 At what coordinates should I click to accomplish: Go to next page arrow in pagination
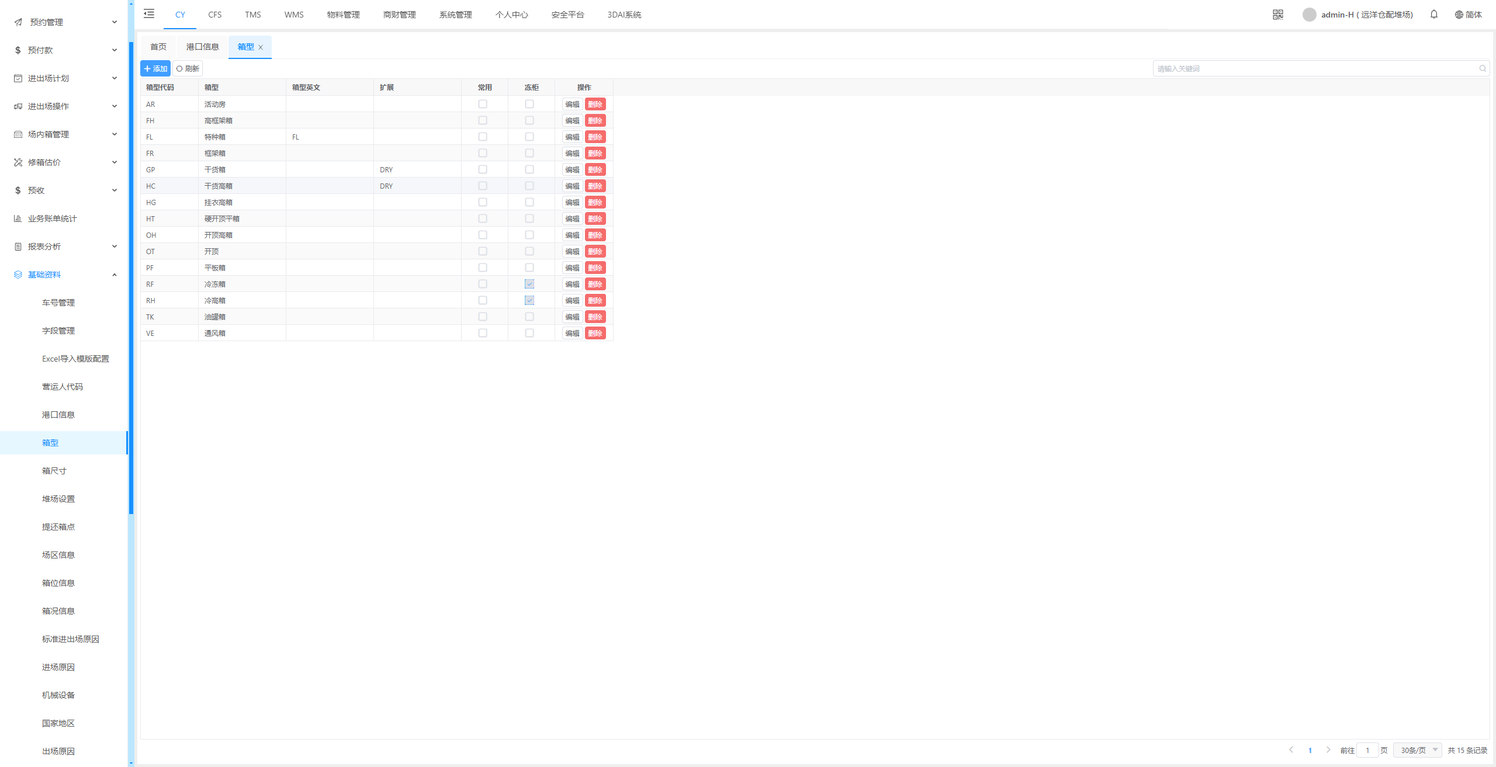coord(1328,749)
